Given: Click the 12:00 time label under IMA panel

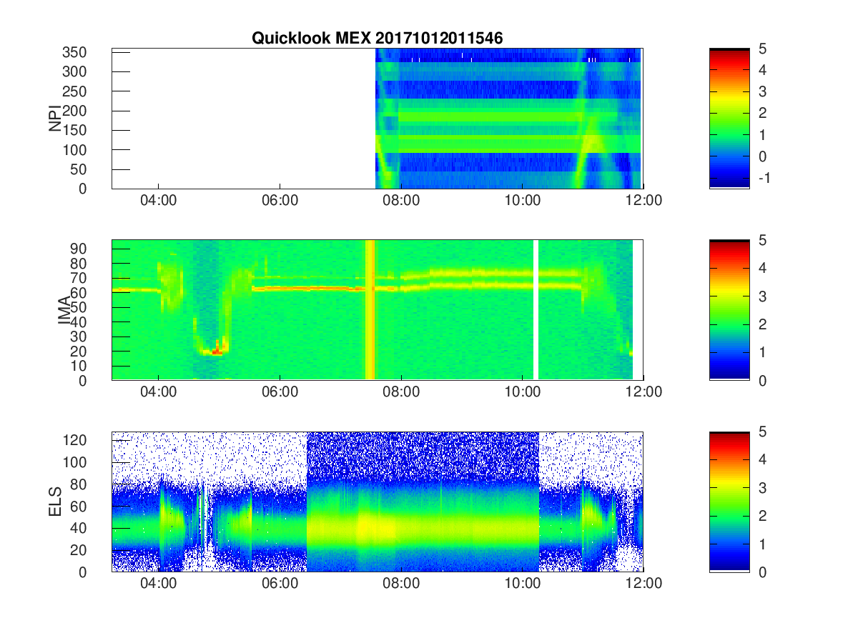Looking at the screenshot, I should [644, 393].
